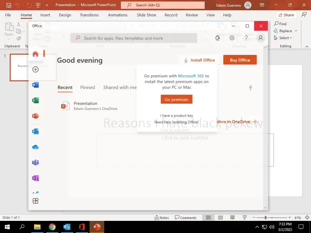Click Fit slide to window icon
The height and width of the screenshot is (233, 311).
click(x=307, y=218)
